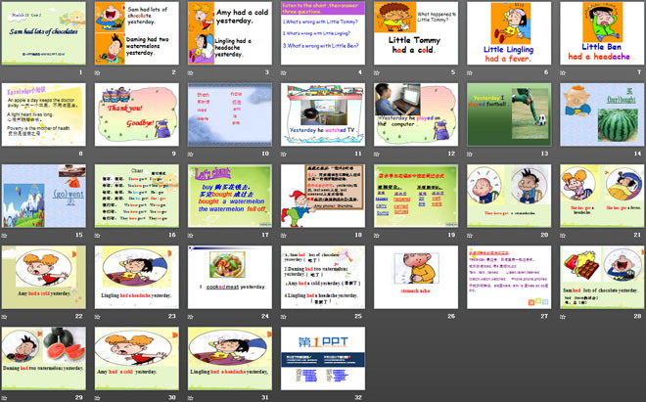Screen dimensions: 646x402
Task: Click the animation star under slide 4
Action: pyautogui.click(x=284, y=73)
